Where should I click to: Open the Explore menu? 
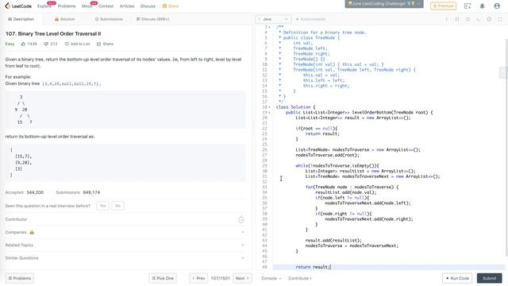(44, 6)
